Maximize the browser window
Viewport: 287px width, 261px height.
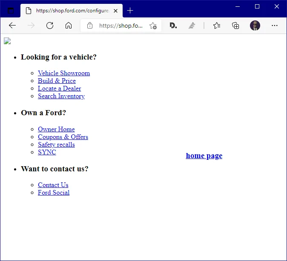(257, 6)
